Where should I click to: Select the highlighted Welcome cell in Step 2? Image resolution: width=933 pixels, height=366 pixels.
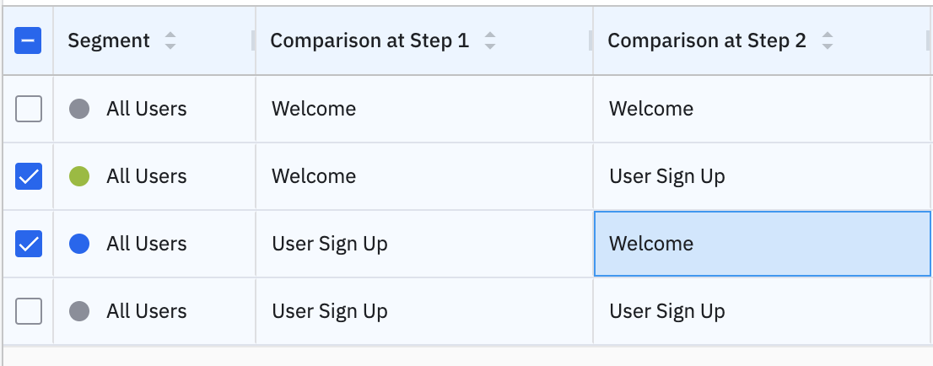click(763, 244)
